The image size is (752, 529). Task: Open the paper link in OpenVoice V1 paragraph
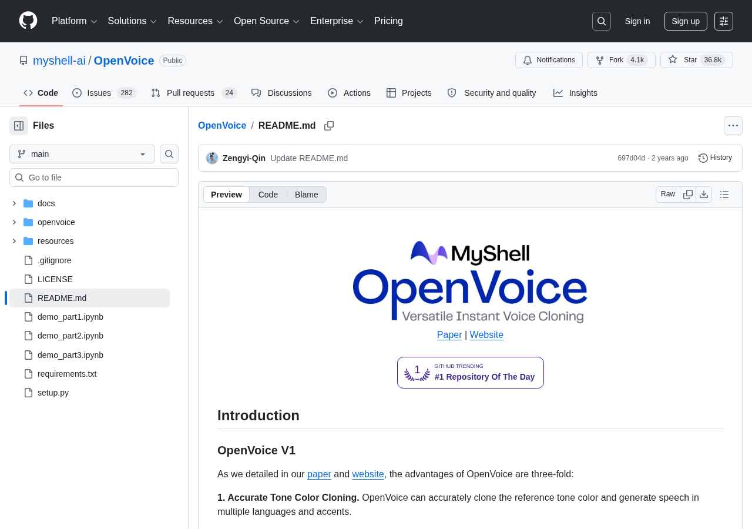[319, 474]
